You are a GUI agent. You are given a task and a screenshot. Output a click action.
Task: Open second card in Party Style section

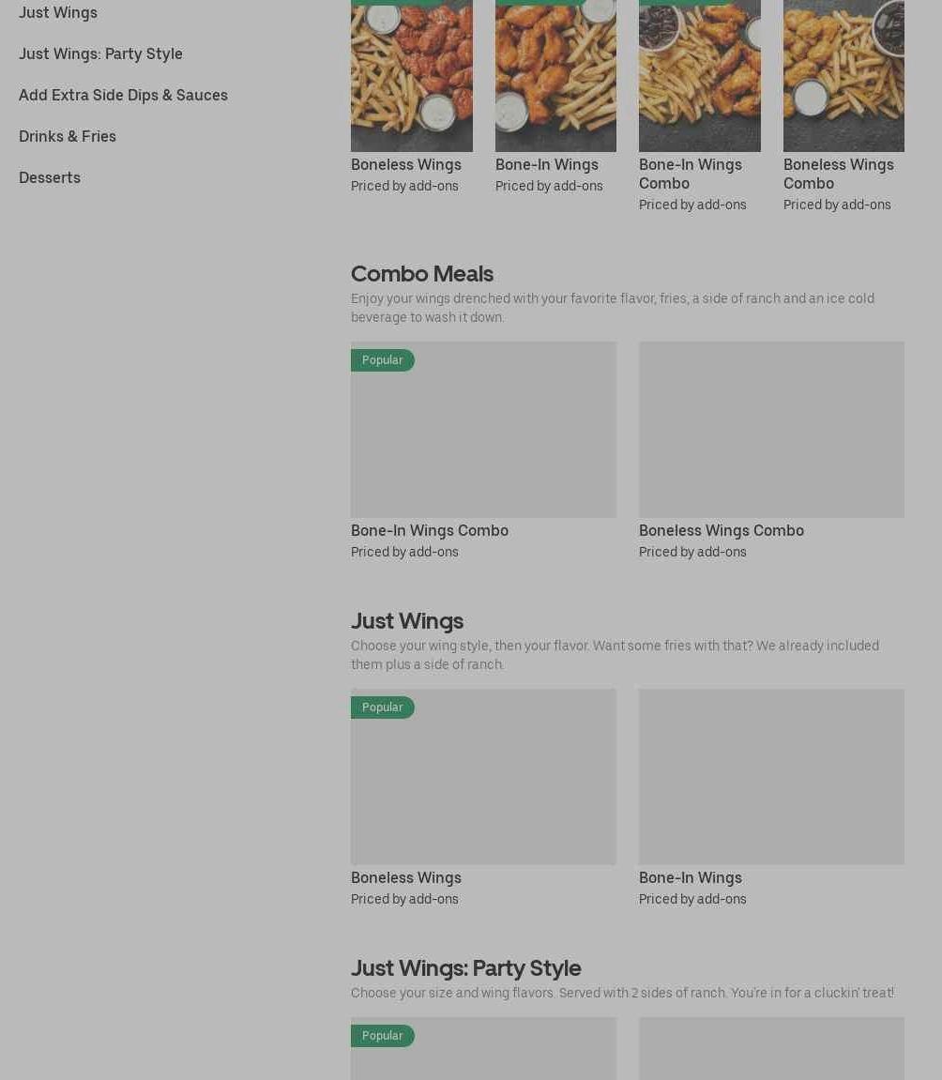coord(771,1048)
